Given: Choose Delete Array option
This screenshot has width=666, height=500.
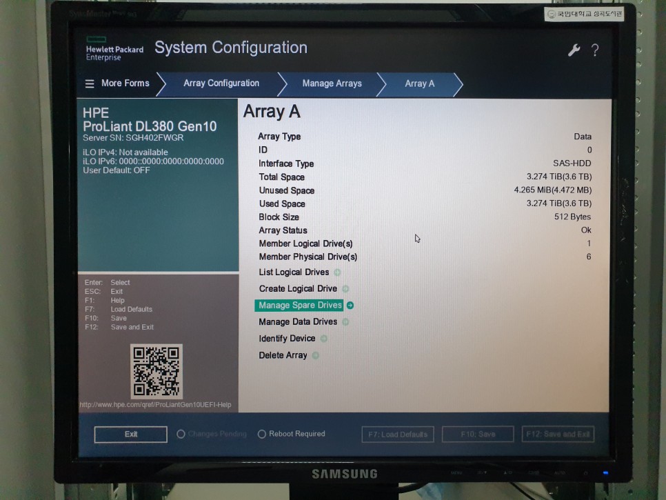Looking at the screenshot, I should (283, 355).
